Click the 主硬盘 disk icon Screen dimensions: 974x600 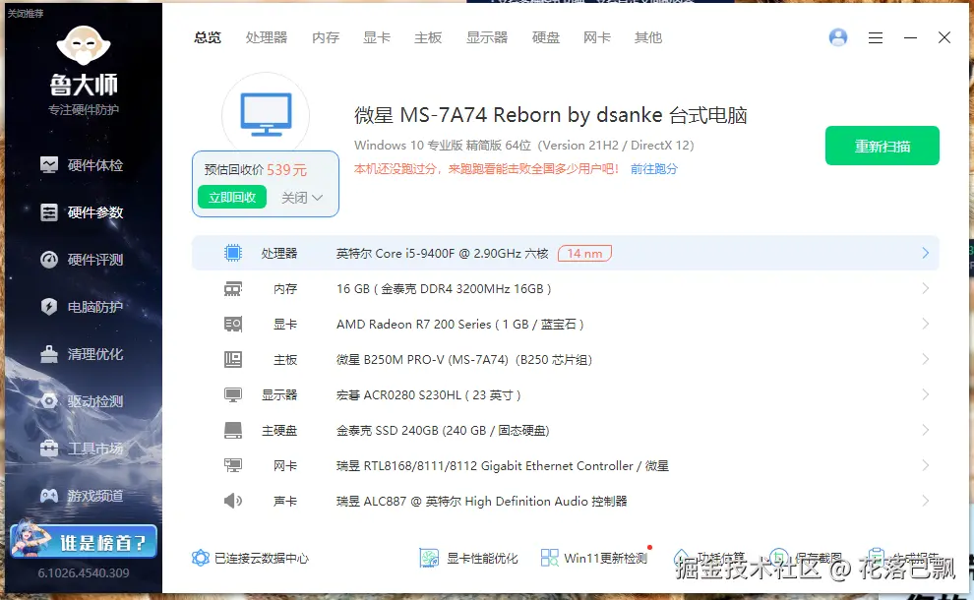(x=233, y=430)
